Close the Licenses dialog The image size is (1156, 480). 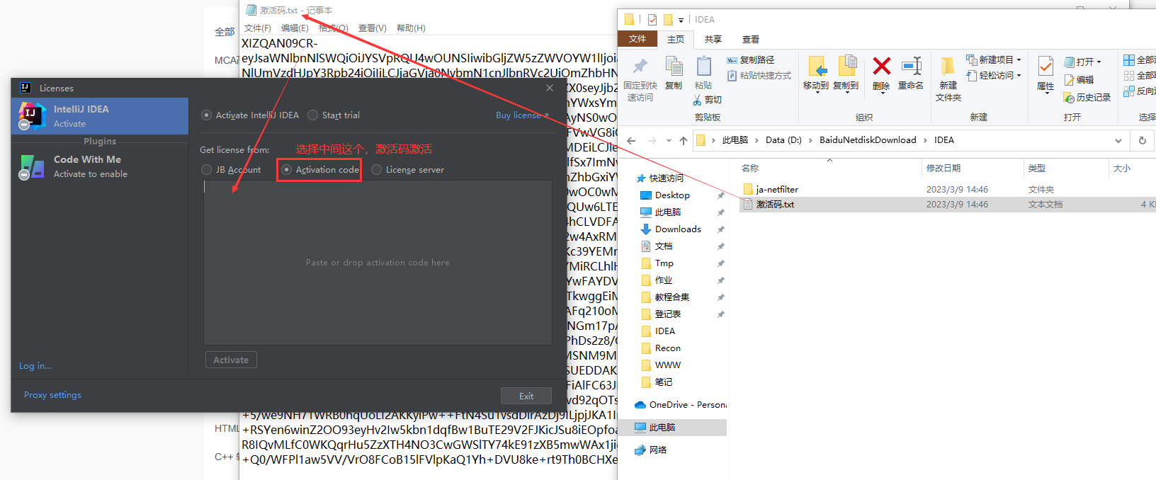[x=550, y=88]
